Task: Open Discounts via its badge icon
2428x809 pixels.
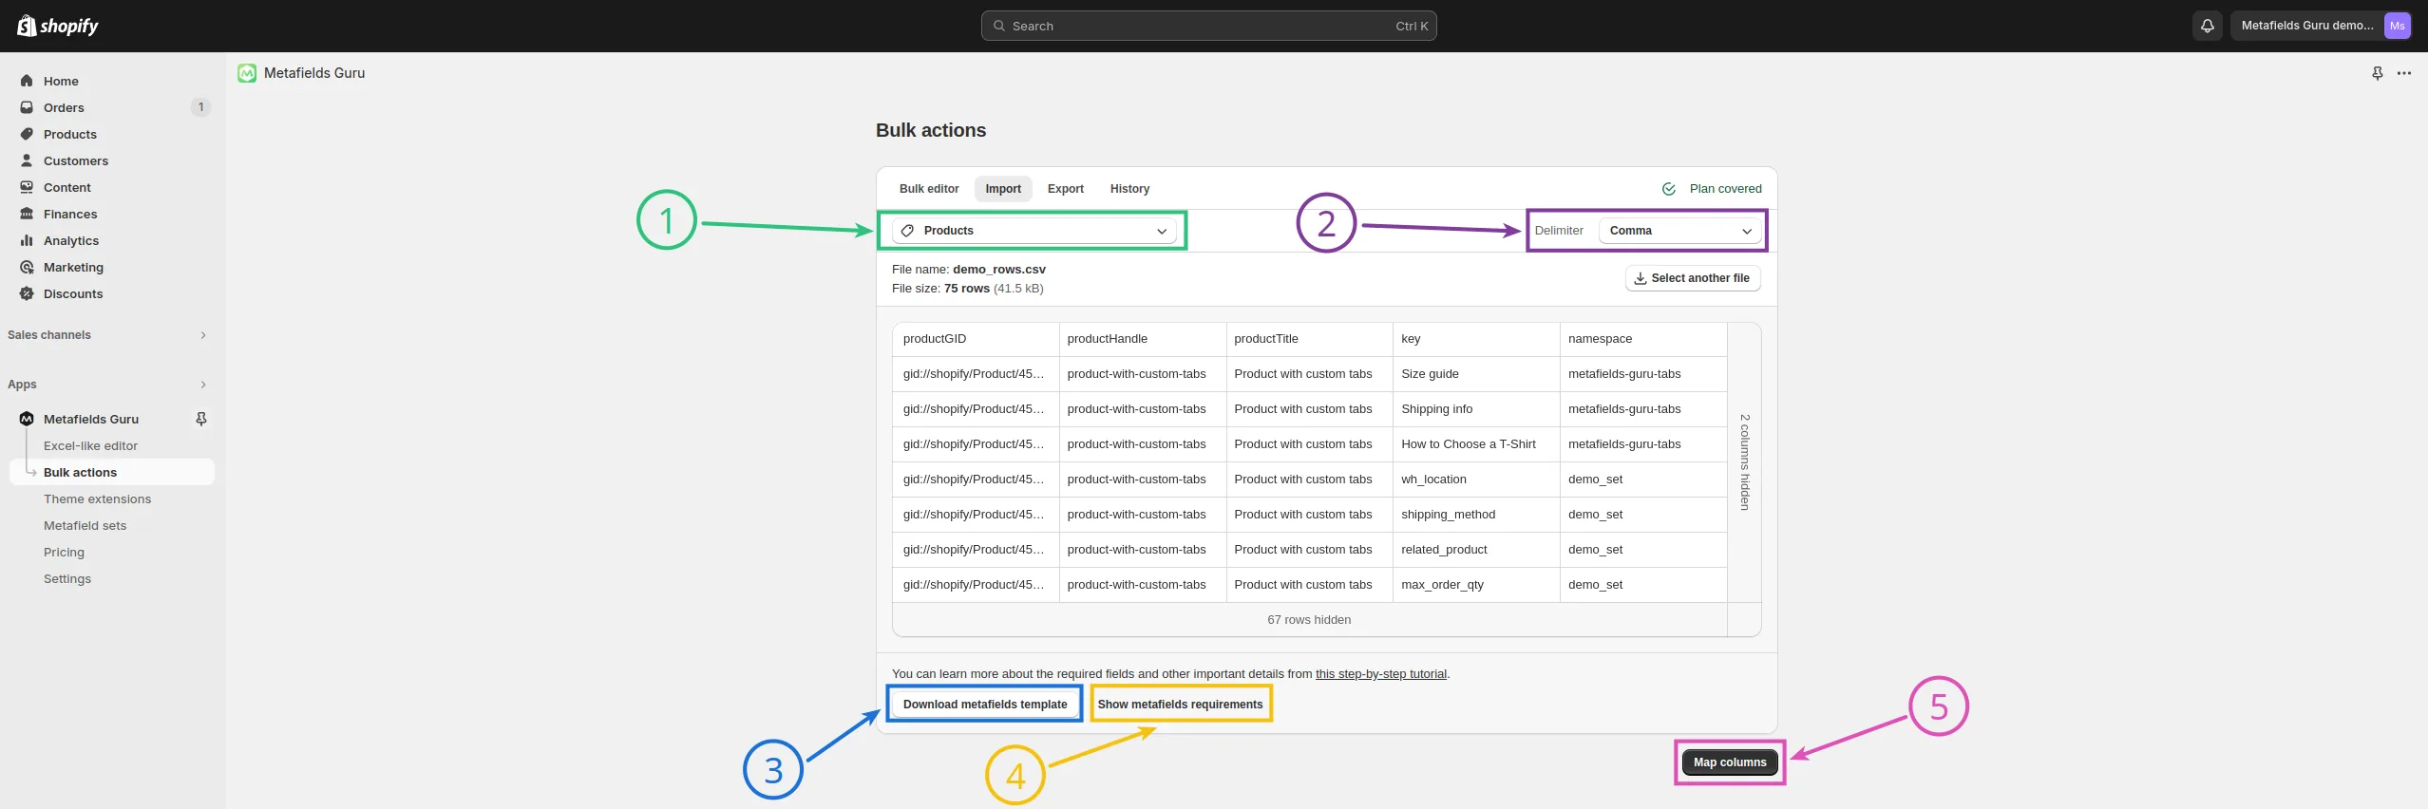Action: pyautogui.click(x=27, y=293)
